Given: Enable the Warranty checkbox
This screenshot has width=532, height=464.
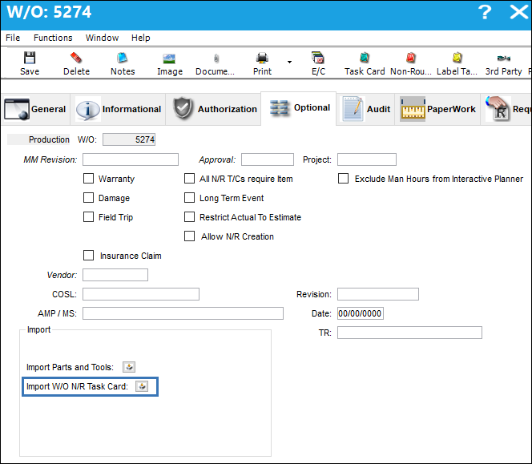Looking at the screenshot, I should pos(89,179).
